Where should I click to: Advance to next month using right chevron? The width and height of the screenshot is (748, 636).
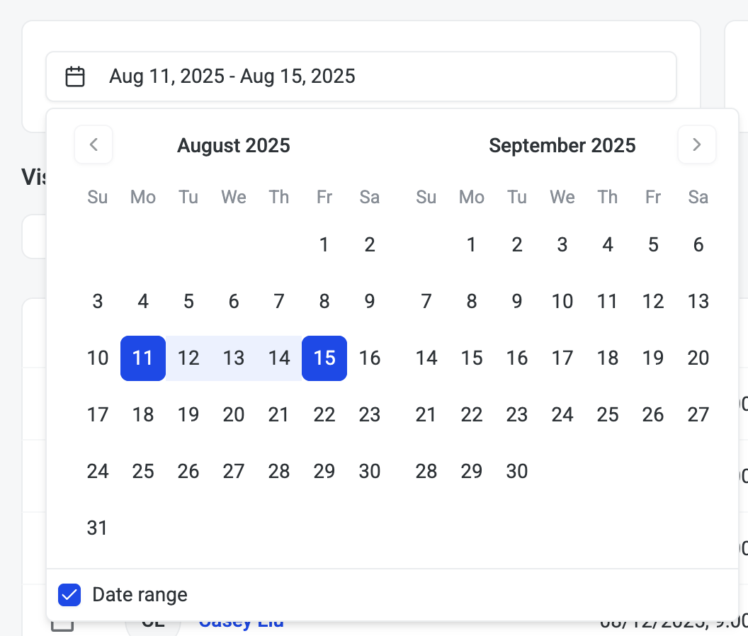pyautogui.click(x=696, y=144)
